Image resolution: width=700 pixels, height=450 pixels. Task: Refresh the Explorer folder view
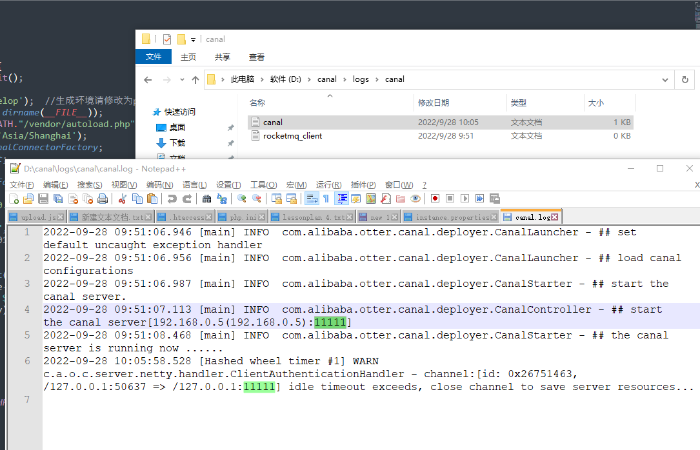pos(685,80)
